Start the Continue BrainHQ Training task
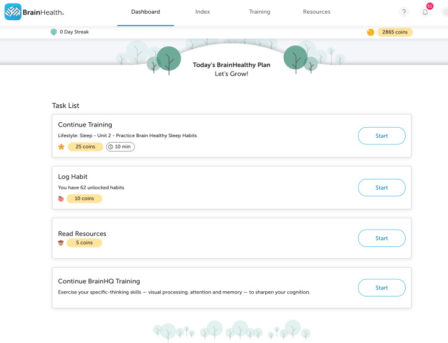448x343 pixels. point(382,288)
